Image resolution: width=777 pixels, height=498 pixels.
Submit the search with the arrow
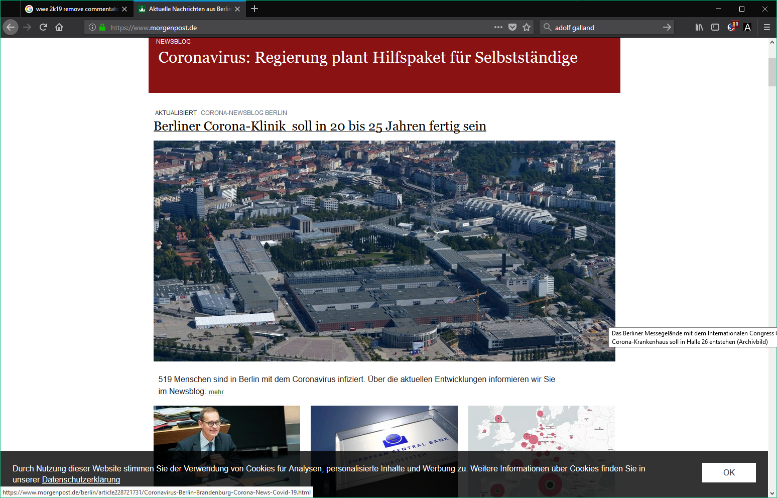(x=667, y=27)
